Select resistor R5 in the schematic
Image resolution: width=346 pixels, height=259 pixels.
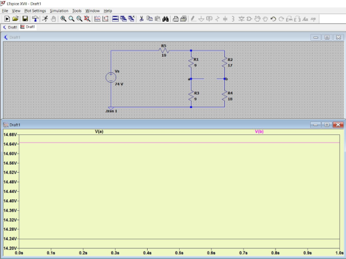[x=164, y=51]
